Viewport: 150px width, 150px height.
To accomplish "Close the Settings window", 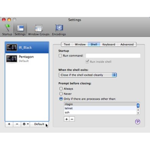I will pyautogui.click(x=4, y=20).
